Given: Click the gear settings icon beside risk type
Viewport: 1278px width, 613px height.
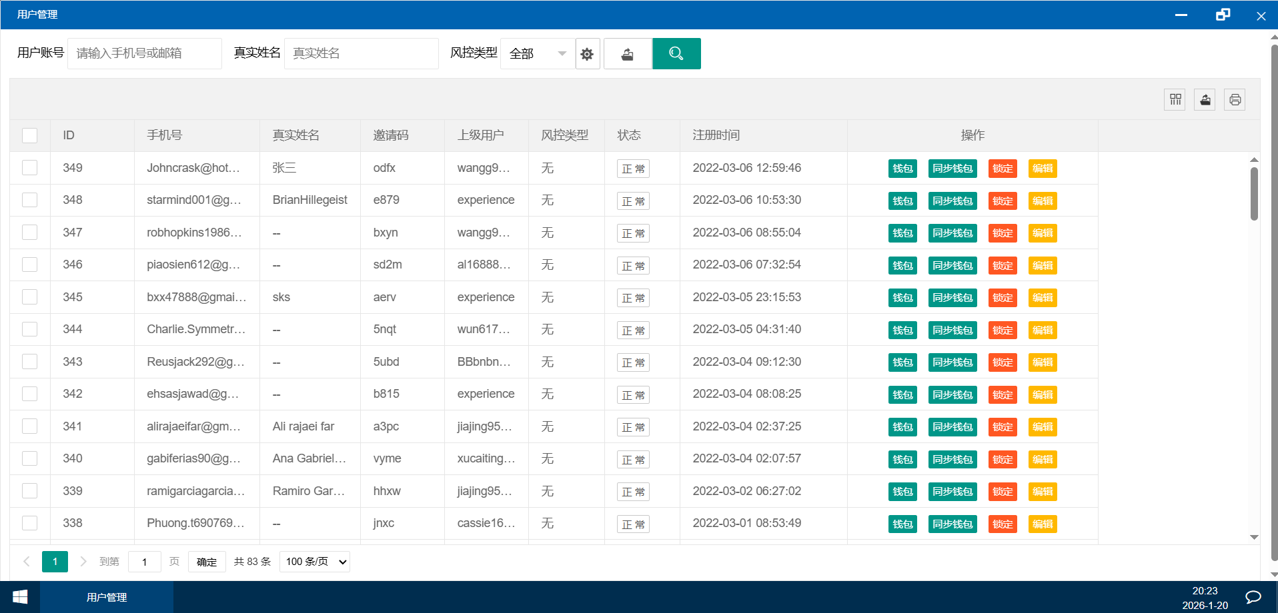Looking at the screenshot, I should click(x=587, y=54).
